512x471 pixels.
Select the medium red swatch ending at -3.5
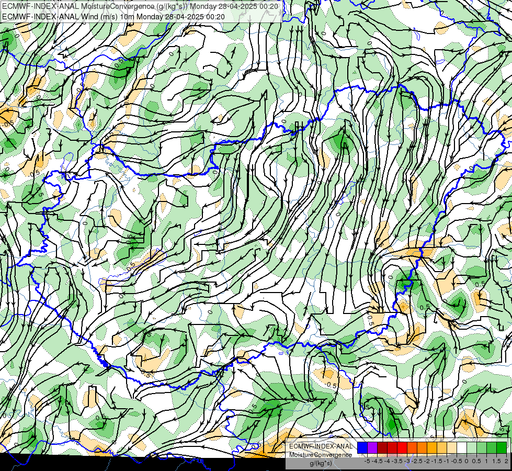(x=392, y=447)
